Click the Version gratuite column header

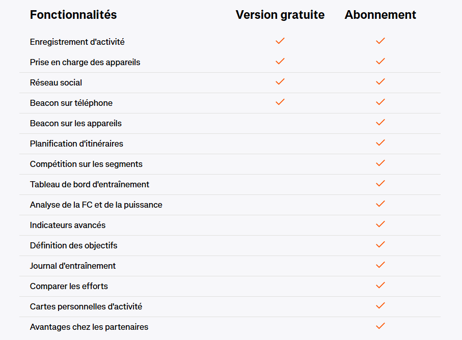coord(280,15)
